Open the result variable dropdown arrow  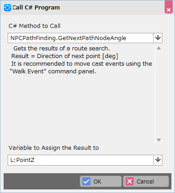[x=158, y=160]
